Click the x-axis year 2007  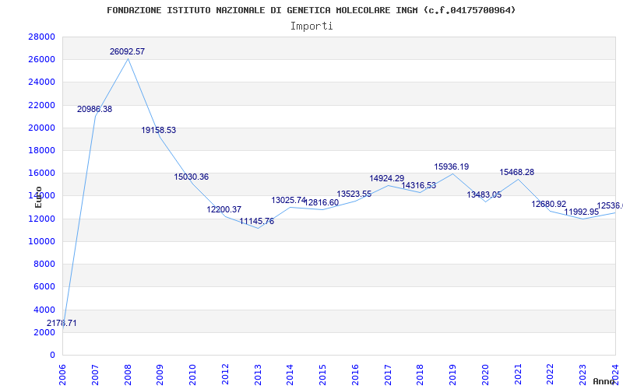pos(95,375)
